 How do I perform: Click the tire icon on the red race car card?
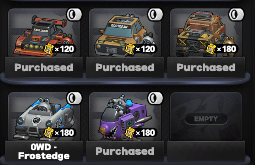[74, 14]
